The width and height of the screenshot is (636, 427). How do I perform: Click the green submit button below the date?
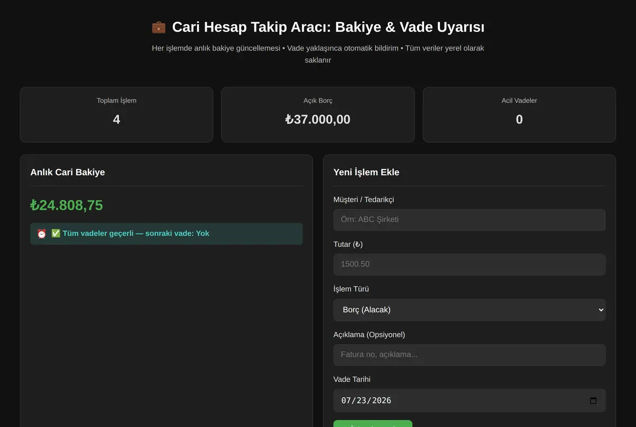click(373, 424)
